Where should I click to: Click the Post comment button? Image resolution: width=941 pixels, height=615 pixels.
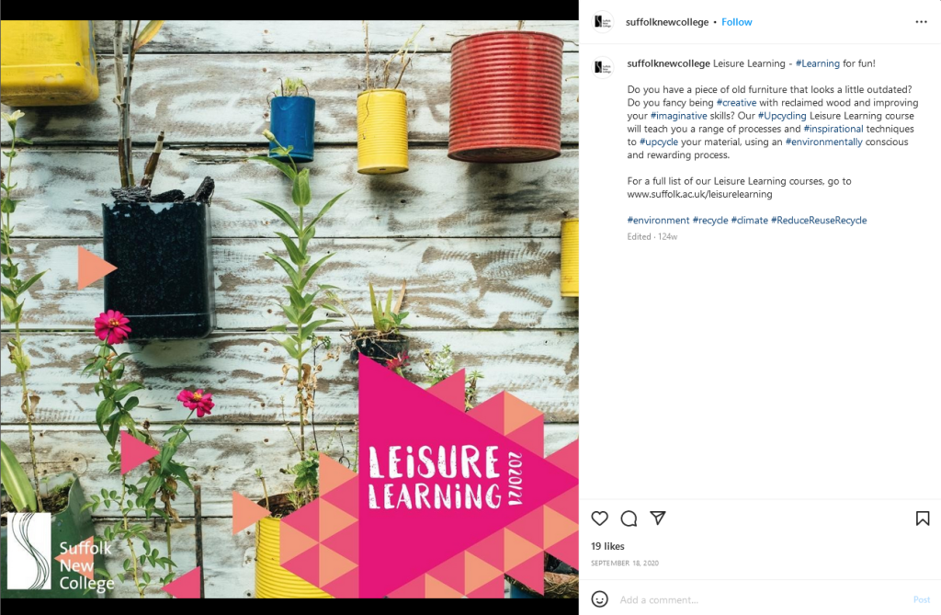point(921,599)
